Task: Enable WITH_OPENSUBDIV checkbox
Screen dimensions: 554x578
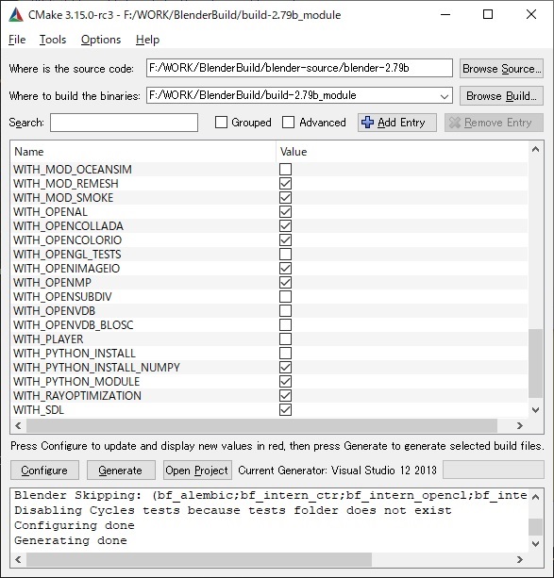Action: pos(285,296)
